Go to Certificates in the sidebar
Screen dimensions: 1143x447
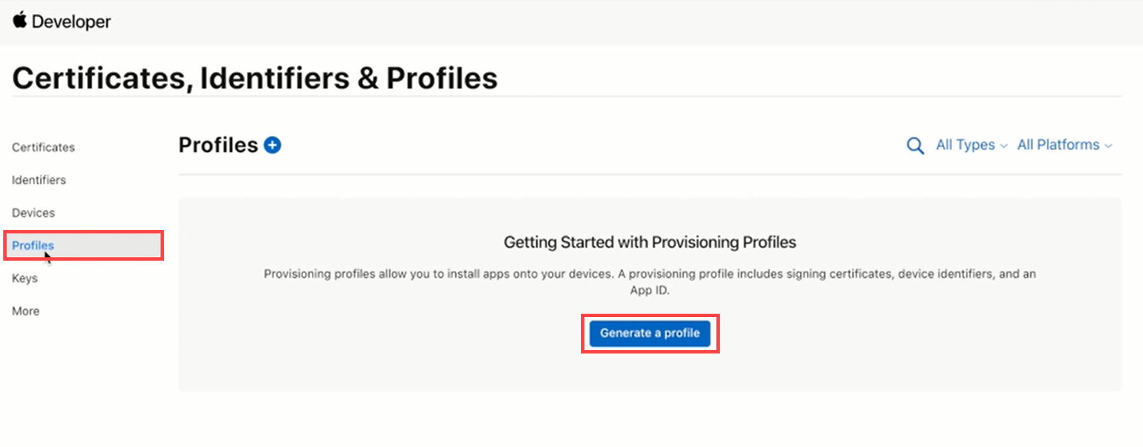pyautogui.click(x=43, y=147)
